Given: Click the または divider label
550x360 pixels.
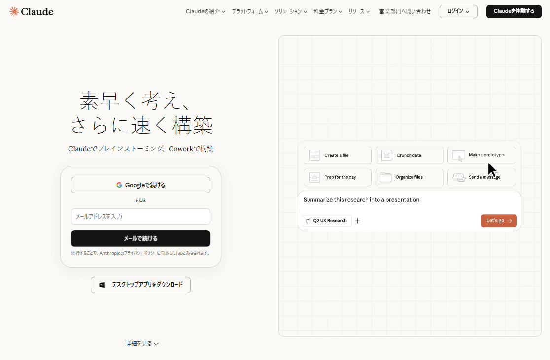Looking at the screenshot, I should (140, 200).
